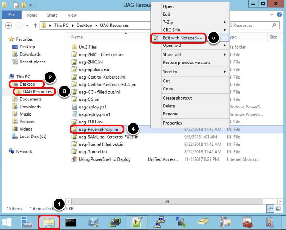This screenshot has height=230, width=286.
Task: Open PuTTY from the taskbar
Action: [159, 222]
